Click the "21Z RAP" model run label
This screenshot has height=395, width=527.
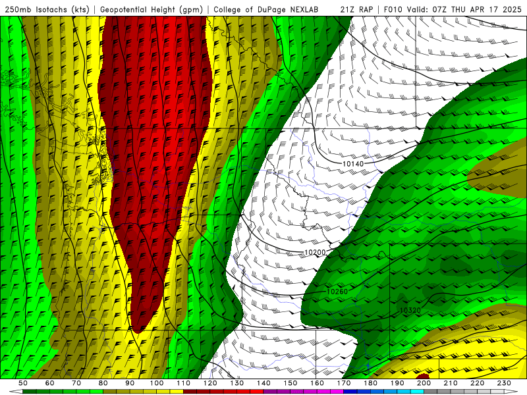point(356,9)
